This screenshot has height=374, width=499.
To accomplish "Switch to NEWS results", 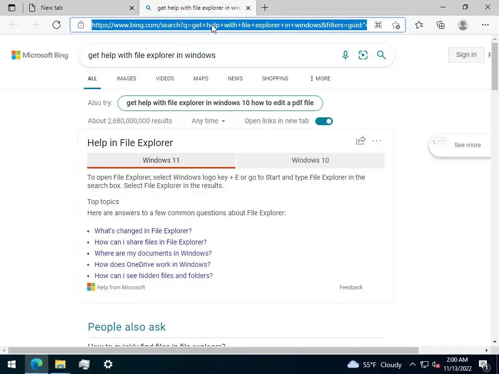I will [x=235, y=78].
